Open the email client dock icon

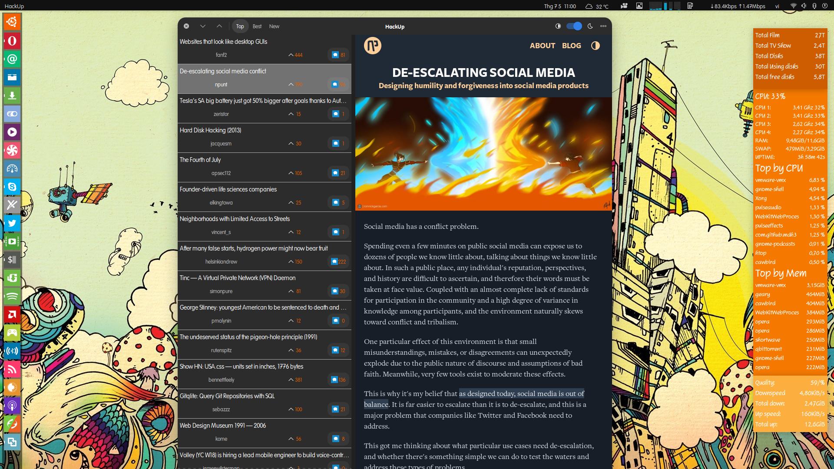(x=12, y=59)
